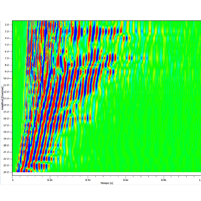Click the Tiempo [s] axis title
The width and height of the screenshot is (201, 201).
coord(107,183)
